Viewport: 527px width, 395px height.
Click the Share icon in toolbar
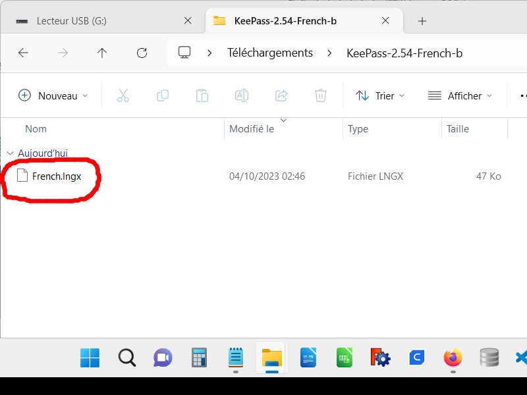point(281,95)
